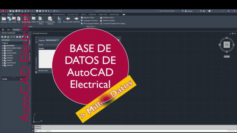Image resolution: width=237 pixels, height=133 pixels.
Task: Close the Catalog Browser palette
Action: tap(36, 37)
